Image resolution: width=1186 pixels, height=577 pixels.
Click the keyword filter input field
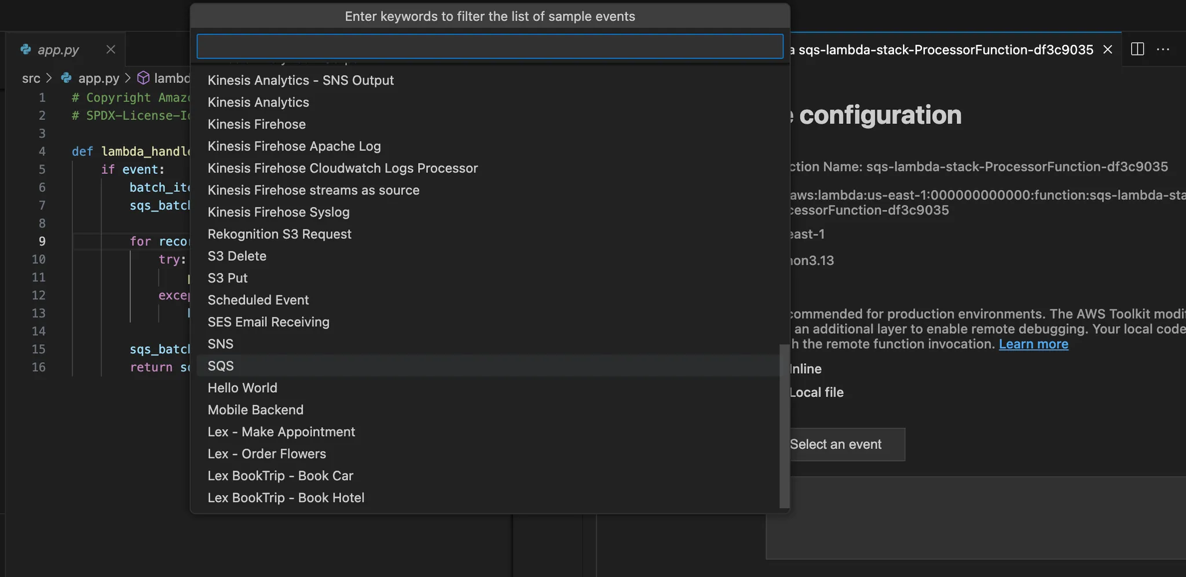(x=489, y=46)
